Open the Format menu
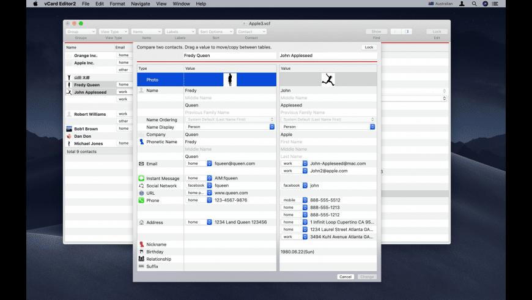 (x=117, y=4)
